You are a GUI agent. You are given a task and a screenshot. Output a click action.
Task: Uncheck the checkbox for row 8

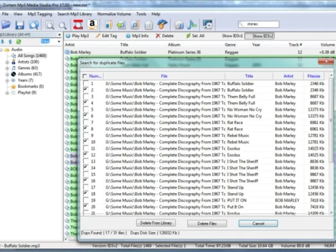coord(86,129)
